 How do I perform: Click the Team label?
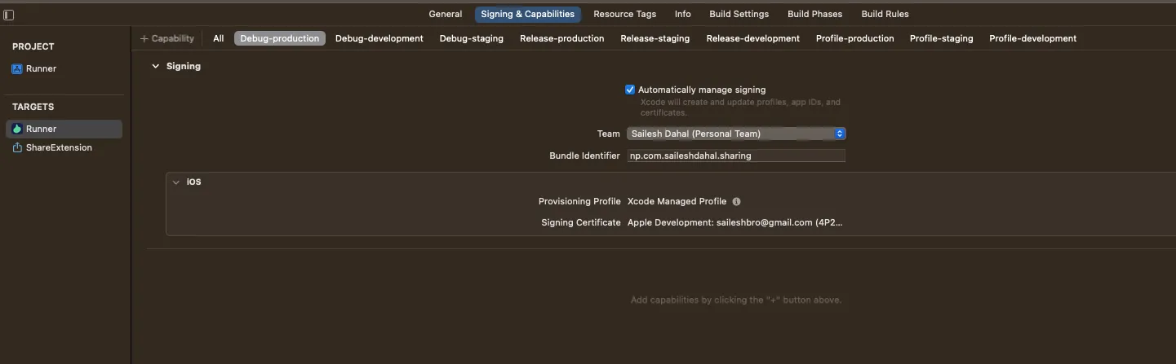coord(609,134)
